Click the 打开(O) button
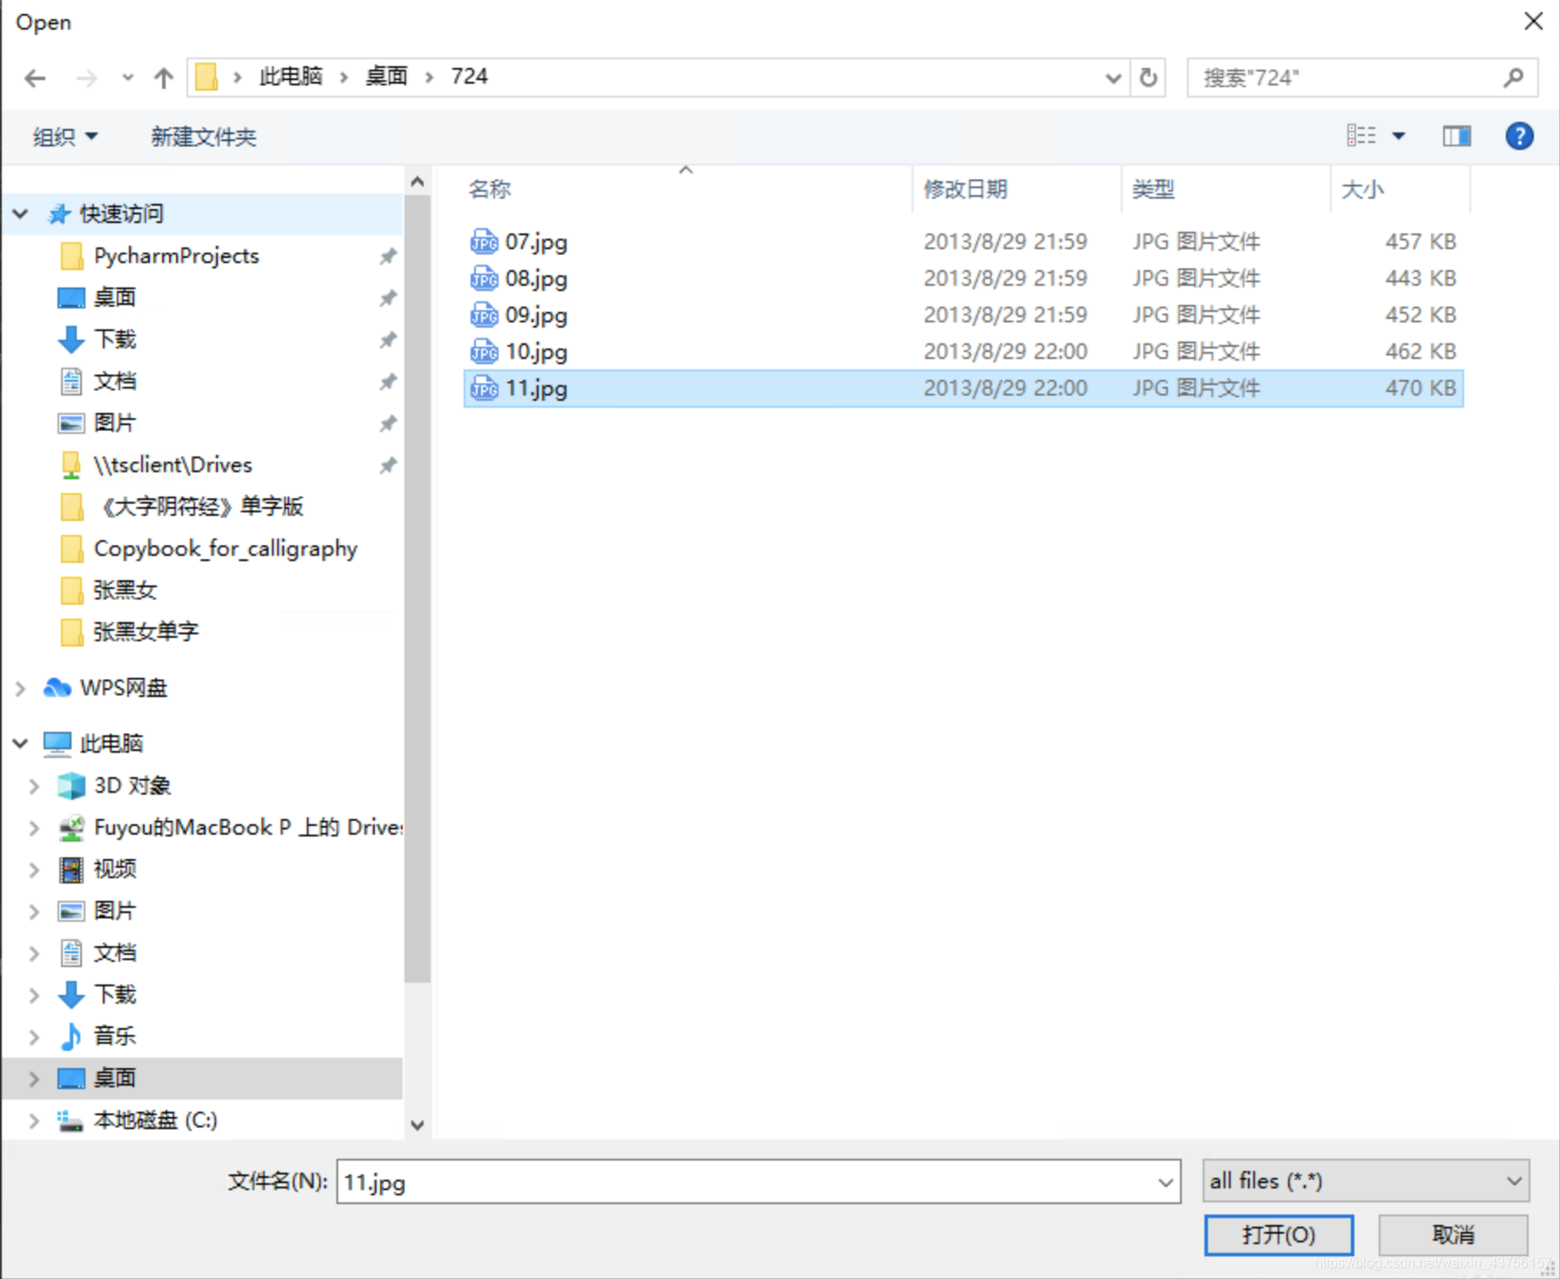This screenshot has height=1279, width=1560. click(1279, 1235)
